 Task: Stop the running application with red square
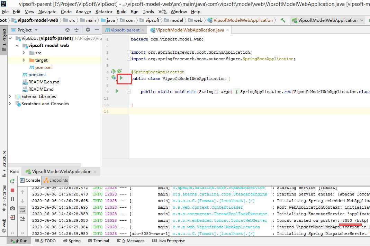[12, 190]
